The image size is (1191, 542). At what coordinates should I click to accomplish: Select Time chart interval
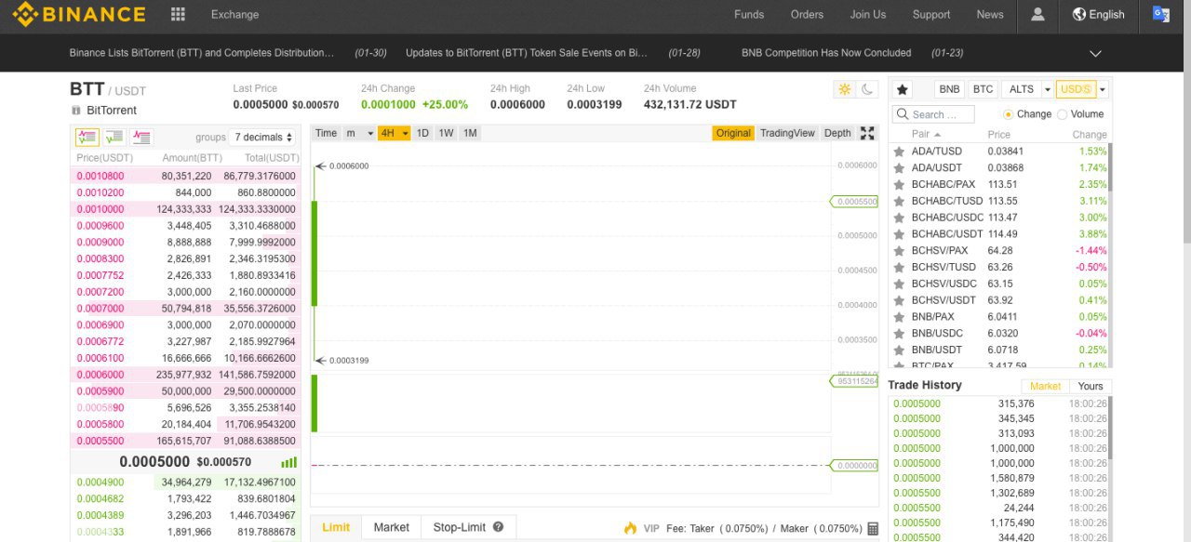pyautogui.click(x=326, y=133)
